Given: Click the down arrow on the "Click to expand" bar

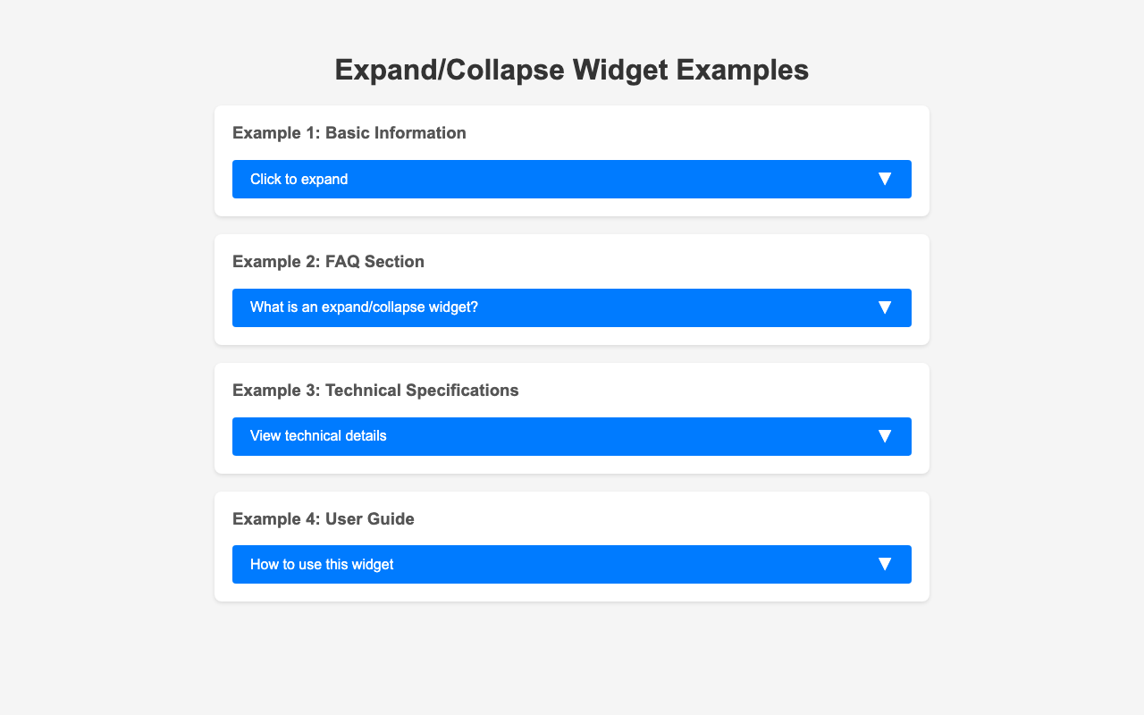Looking at the screenshot, I should click(884, 179).
